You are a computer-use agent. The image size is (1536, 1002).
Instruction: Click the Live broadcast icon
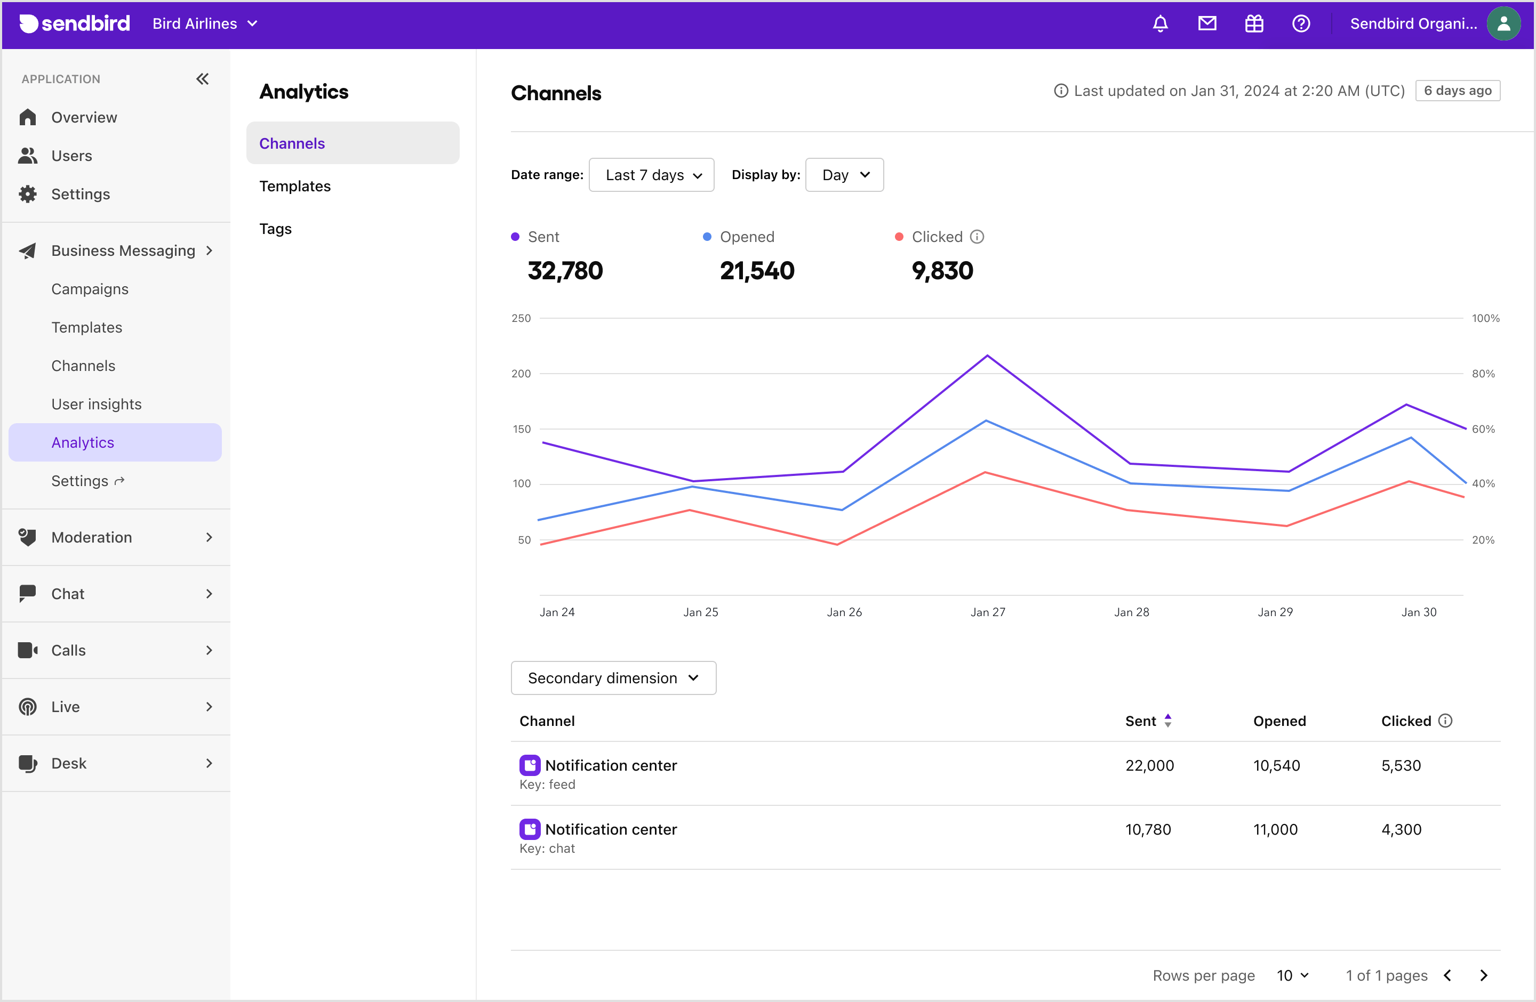click(x=28, y=707)
